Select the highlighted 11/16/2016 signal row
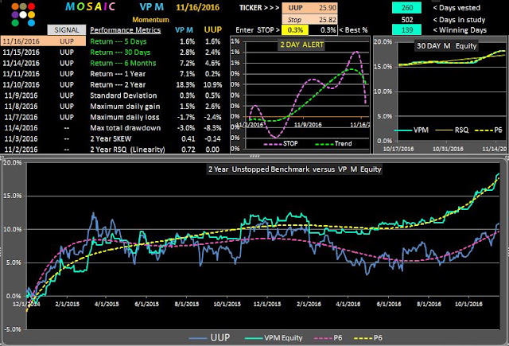This screenshot has height=346, width=509. (x=43, y=41)
